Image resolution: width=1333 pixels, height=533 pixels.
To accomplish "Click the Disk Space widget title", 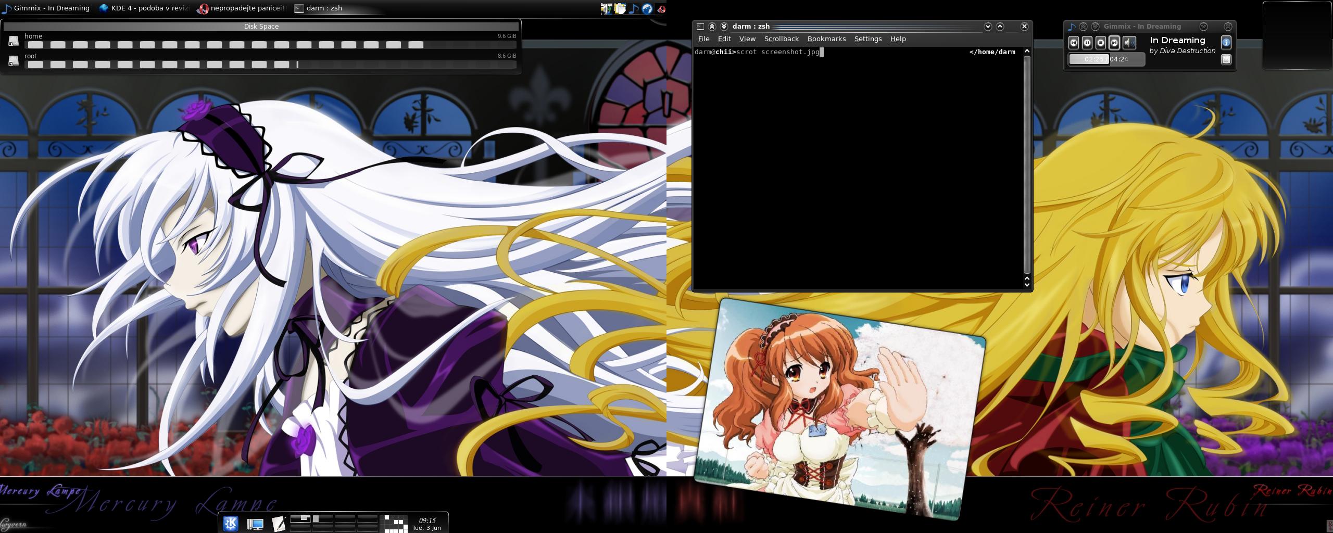I will point(261,27).
